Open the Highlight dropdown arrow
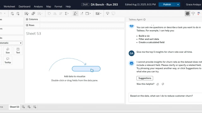The width and height of the screenshot is (202, 113). point(77,13)
